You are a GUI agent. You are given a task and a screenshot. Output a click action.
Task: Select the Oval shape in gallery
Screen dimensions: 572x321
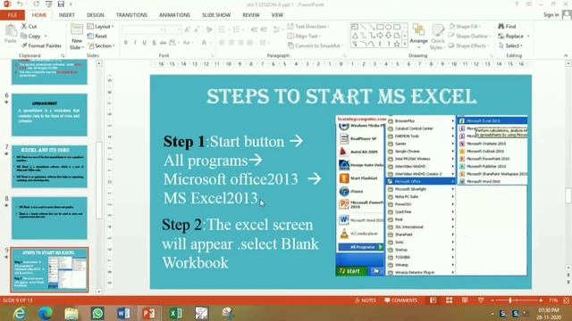point(388,27)
